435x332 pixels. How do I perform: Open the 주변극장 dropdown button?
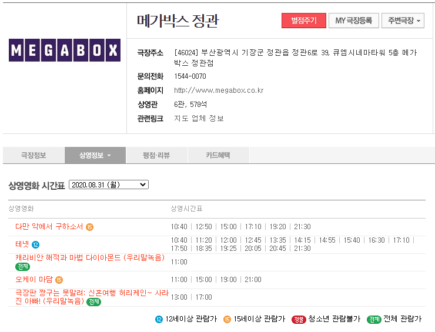pyautogui.click(x=403, y=21)
